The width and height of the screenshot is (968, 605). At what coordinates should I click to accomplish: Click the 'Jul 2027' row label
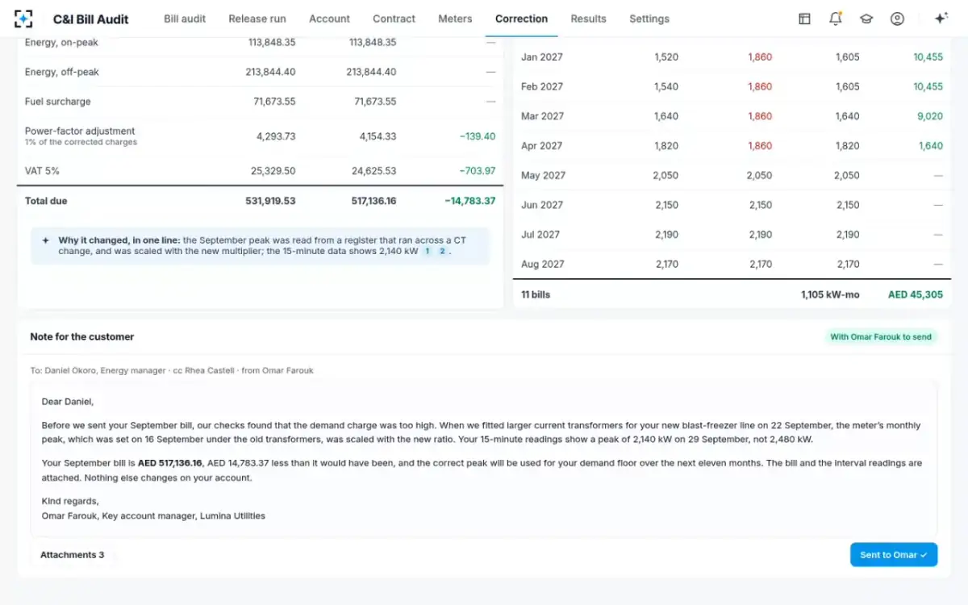pos(541,235)
